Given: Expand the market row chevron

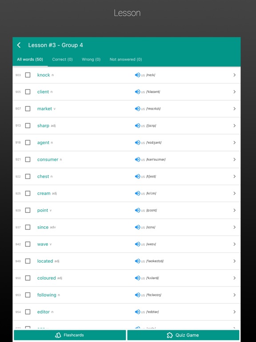Looking at the screenshot, I should [x=235, y=109].
